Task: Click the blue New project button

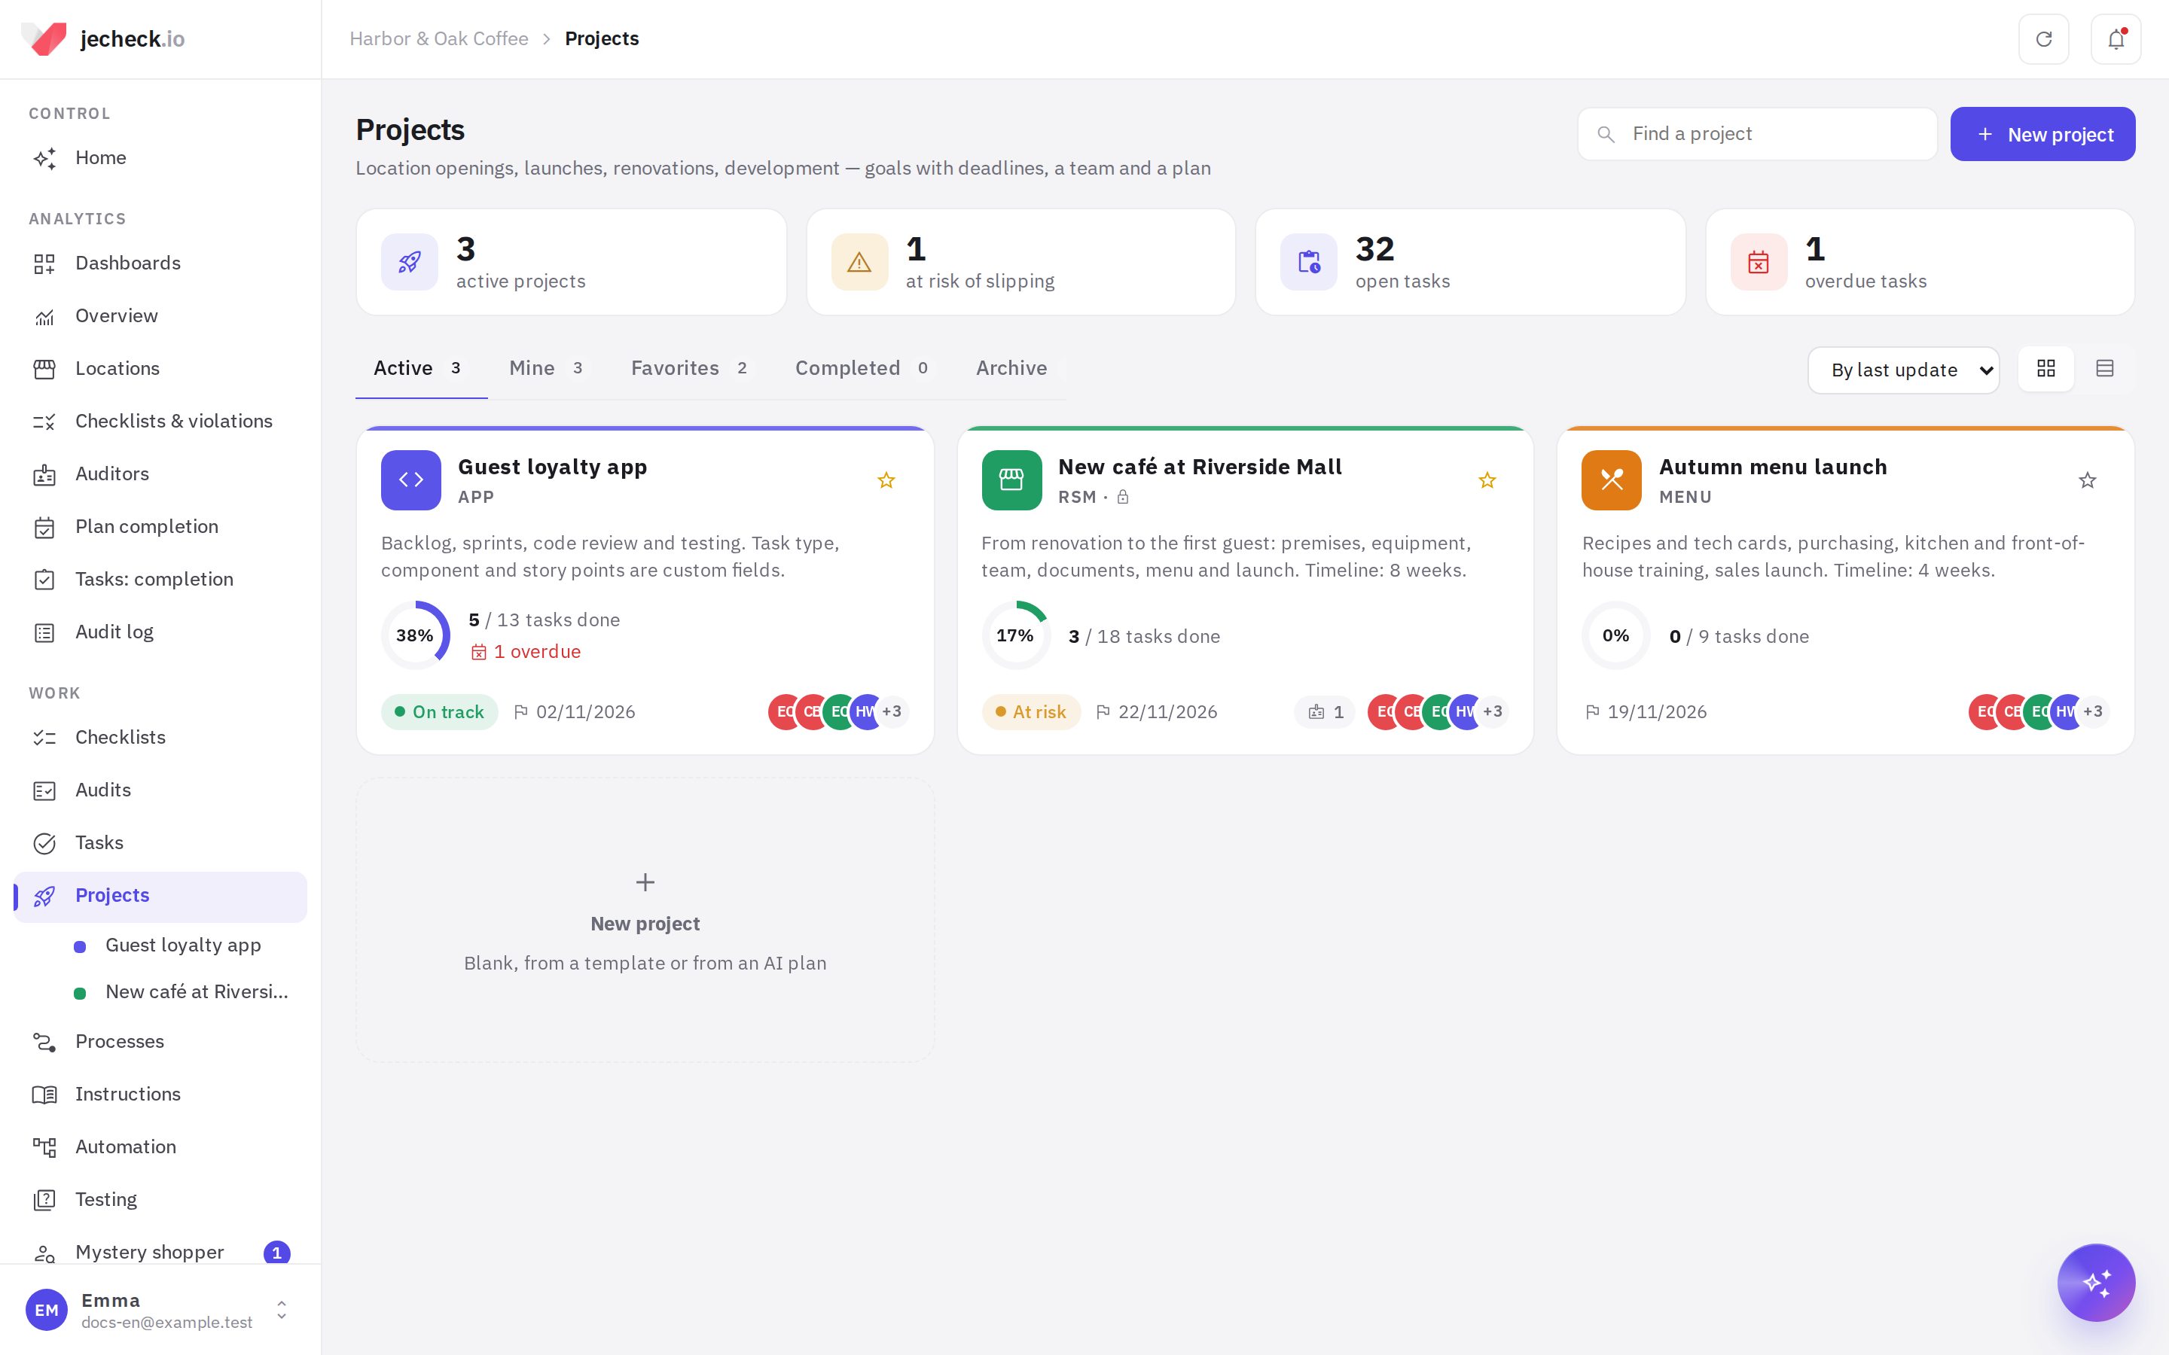Action: click(2042, 135)
